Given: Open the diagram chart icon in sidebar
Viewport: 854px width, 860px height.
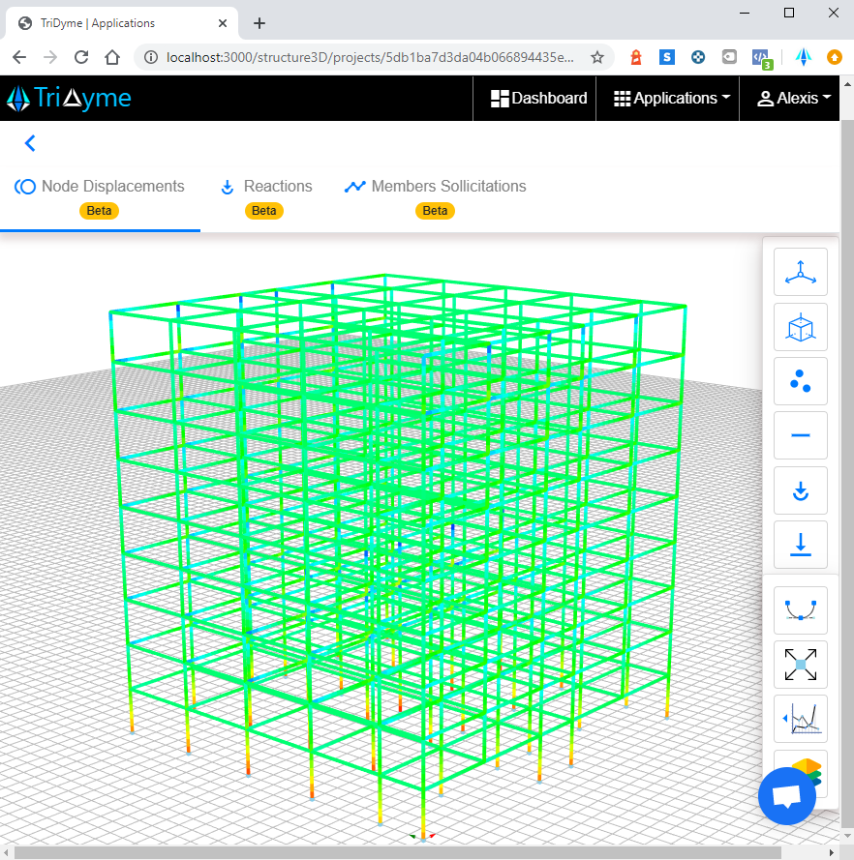Looking at the screenshot, I should pos(800,719).
